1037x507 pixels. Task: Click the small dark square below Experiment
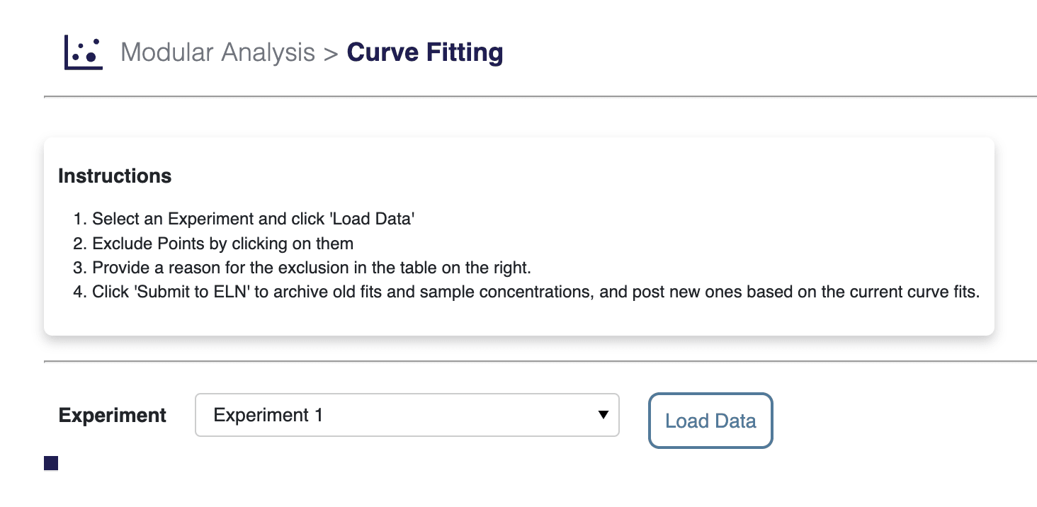coord(51,463)
